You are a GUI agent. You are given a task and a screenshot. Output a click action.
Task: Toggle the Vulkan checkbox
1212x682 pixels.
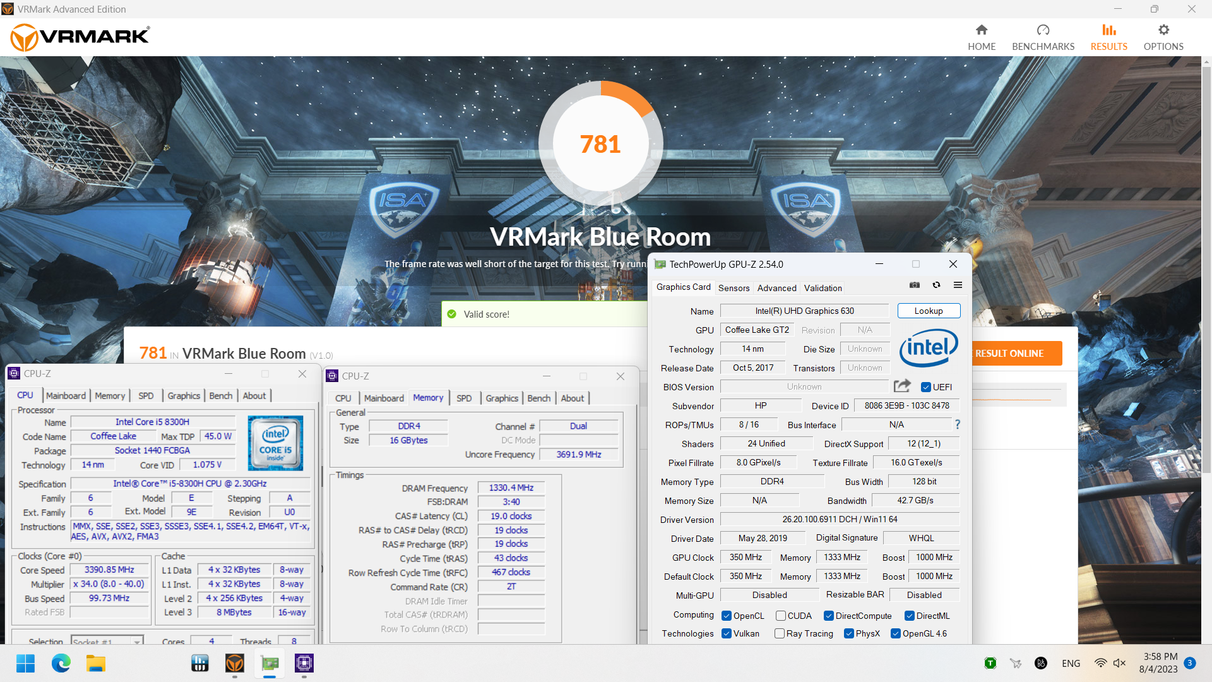(x=727, y=633)
